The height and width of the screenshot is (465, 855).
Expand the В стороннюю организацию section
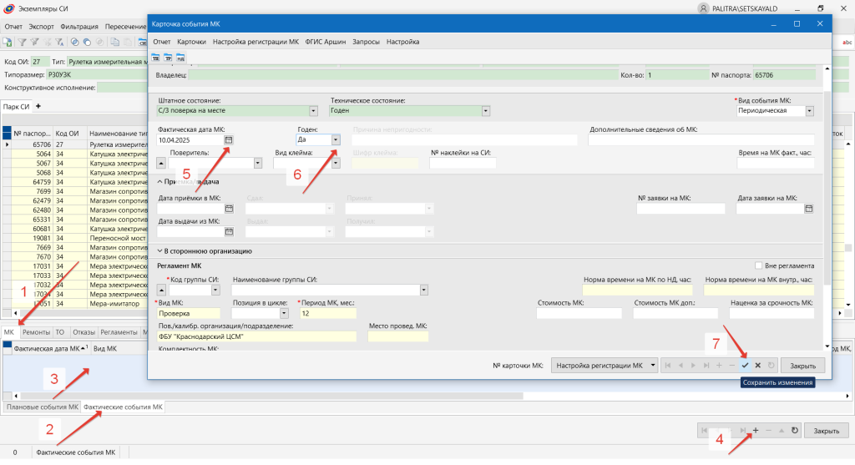click(160, 251)
